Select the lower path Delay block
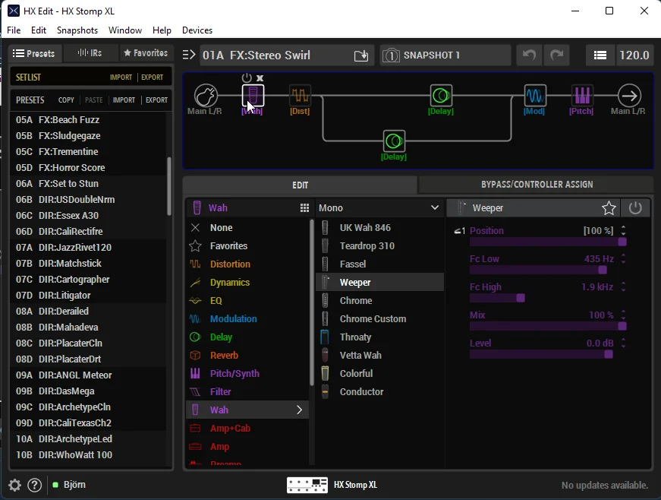 click(394, 141)
